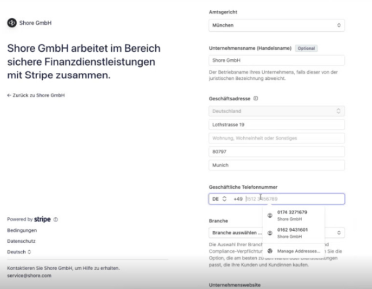Image resolution: width=372 pixels, height=289 pixels.
Task: Click info icon next to Powered by Stripe
Action: 56,220
